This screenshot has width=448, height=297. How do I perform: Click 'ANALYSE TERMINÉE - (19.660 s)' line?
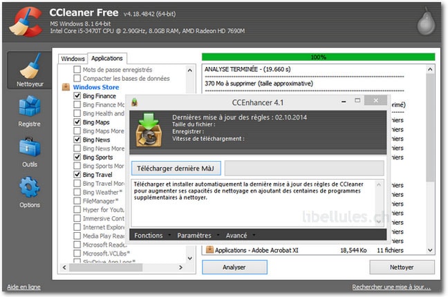coord(248,69)
